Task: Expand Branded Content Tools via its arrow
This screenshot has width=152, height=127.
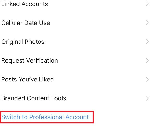Action: pyautogui.click(x=147, y=98)
